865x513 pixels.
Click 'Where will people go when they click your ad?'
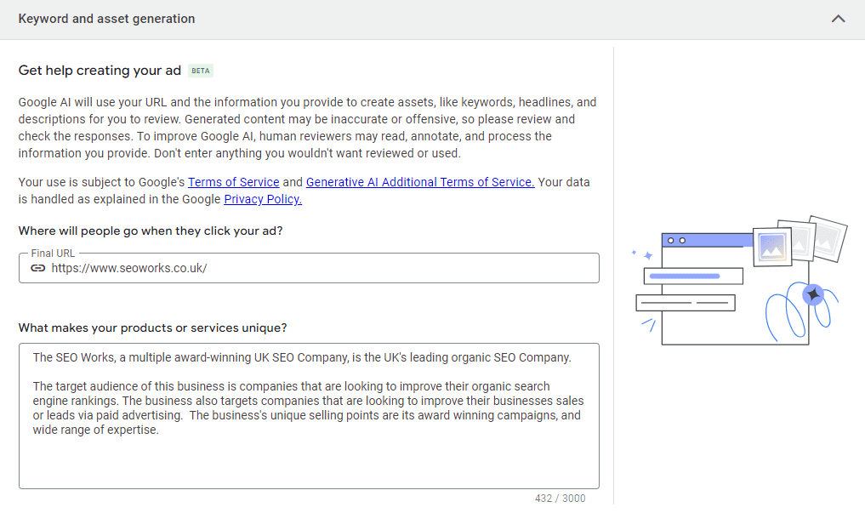coord(151,231)
